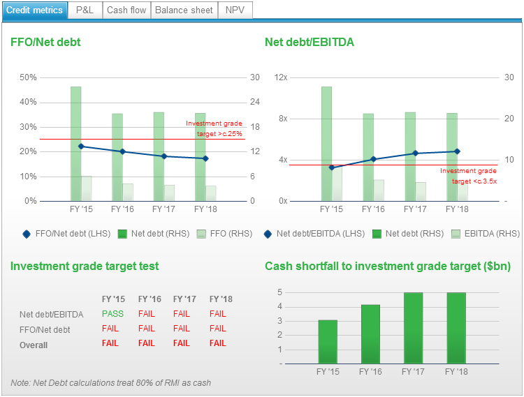524x397 pixels.
Task: Open the Cash flow tab
Action: click(126, 10)
